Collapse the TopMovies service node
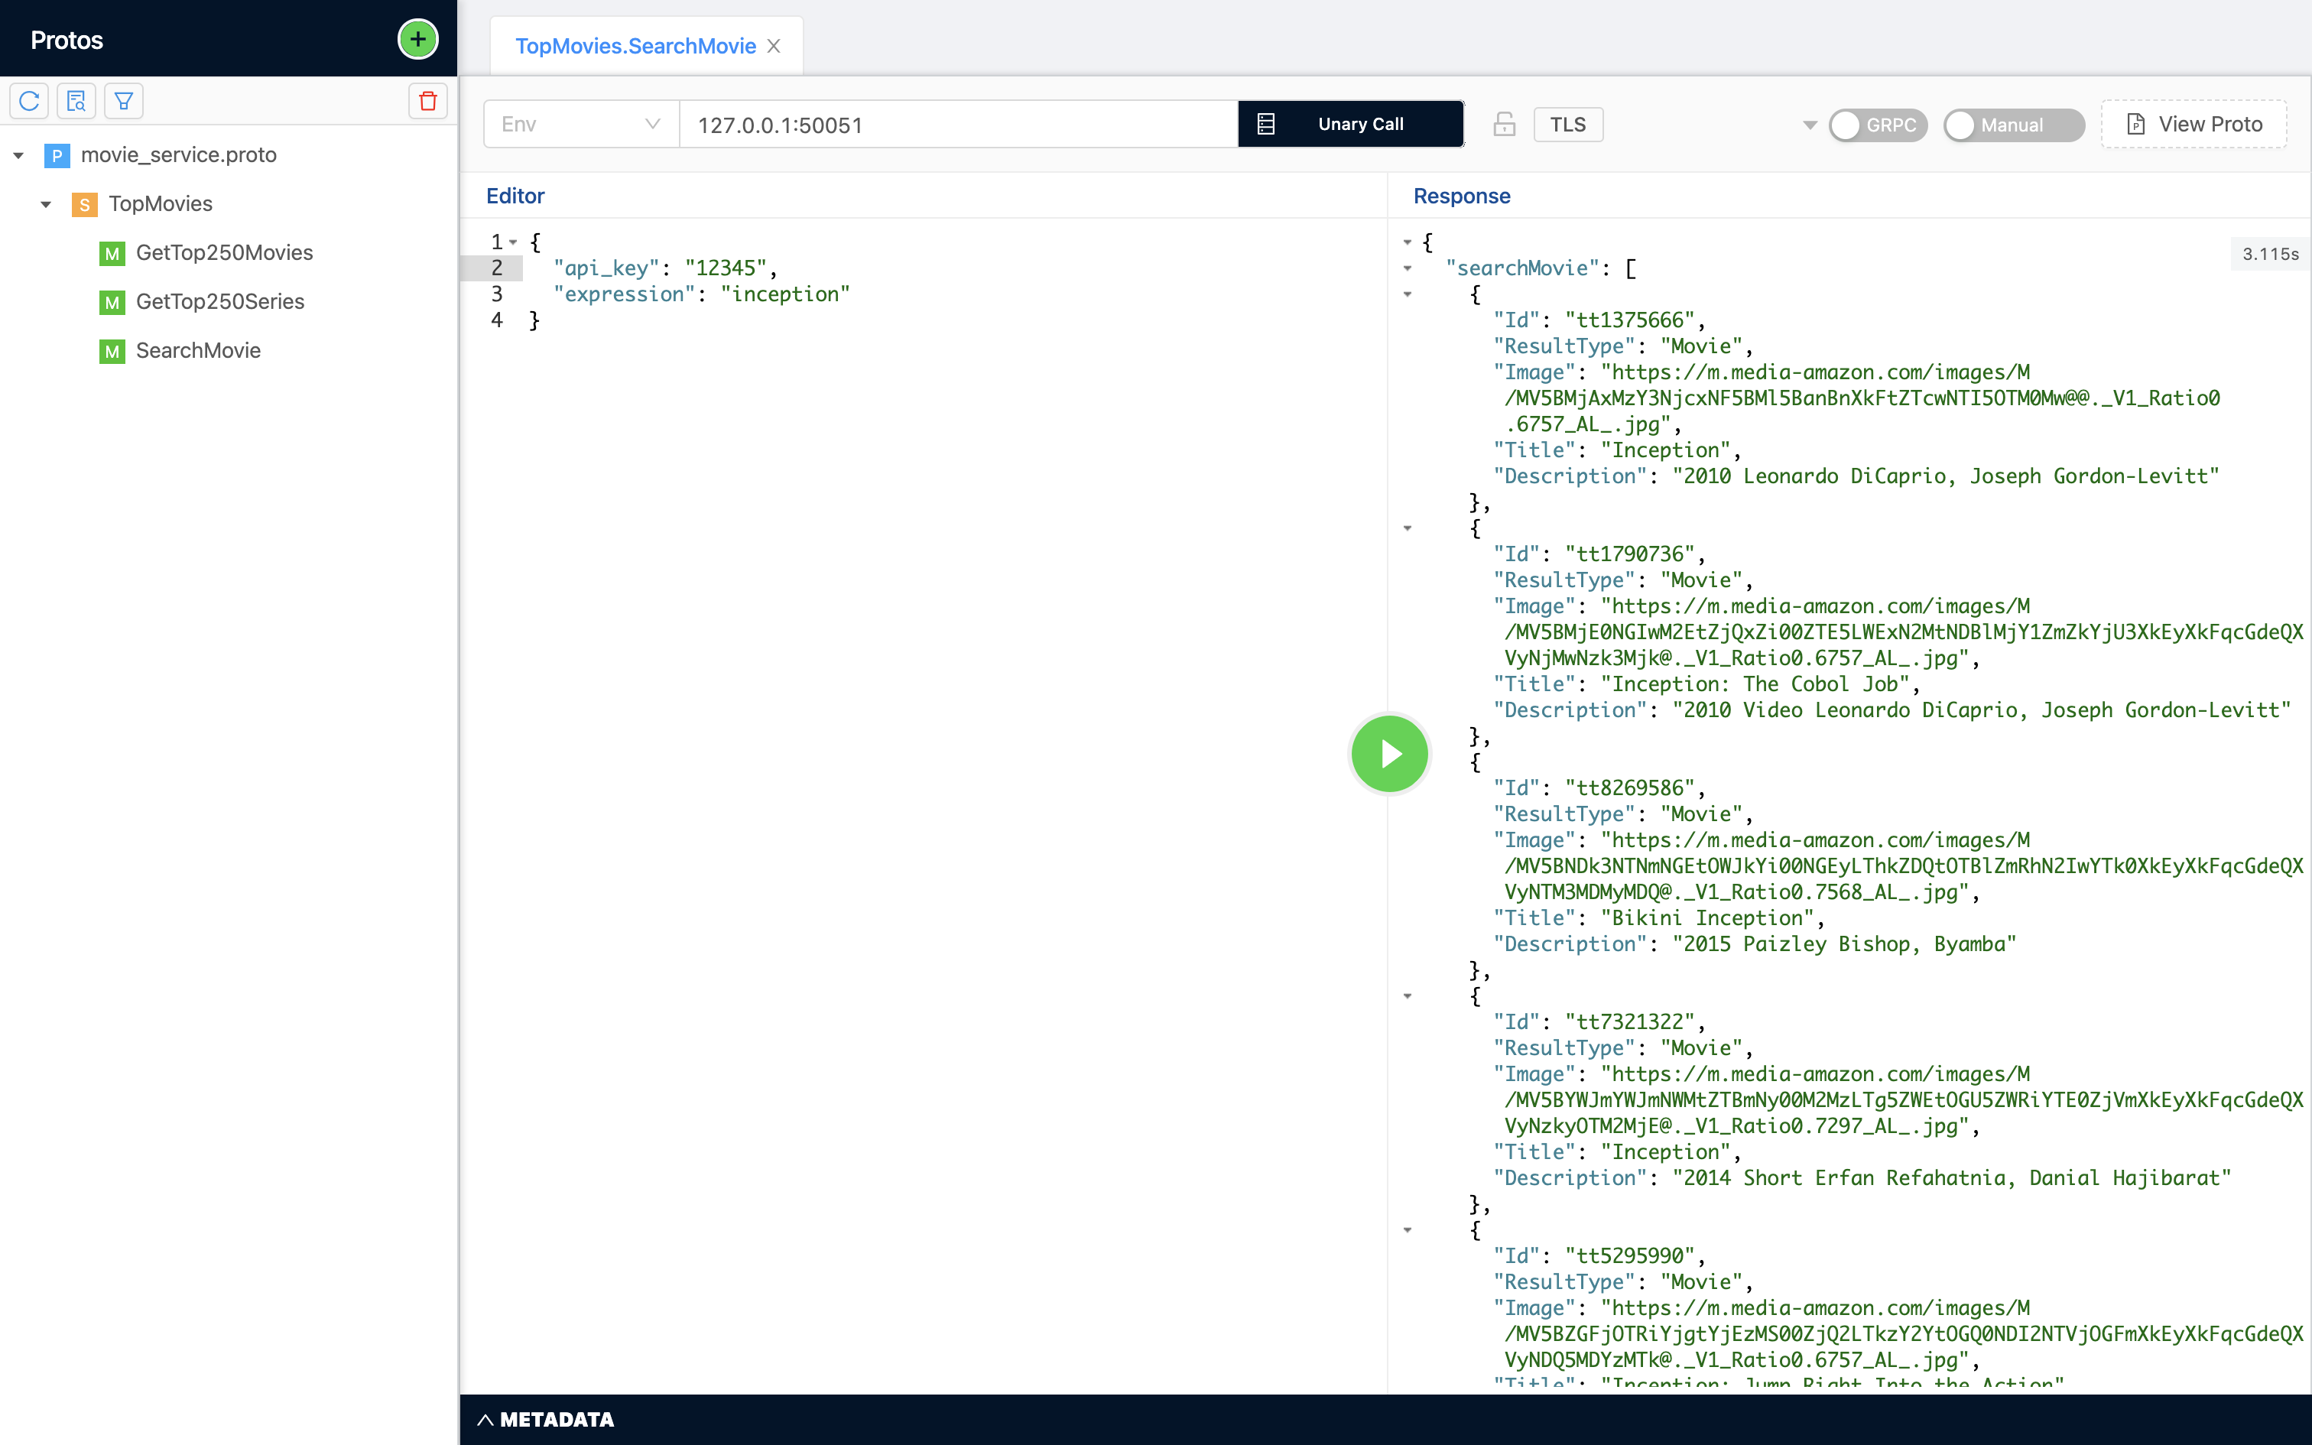Screen dimensions: 2312x1445 [x=46, y=203]
